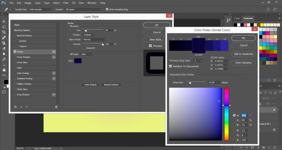Select the Blur tool

click(4, 54)
